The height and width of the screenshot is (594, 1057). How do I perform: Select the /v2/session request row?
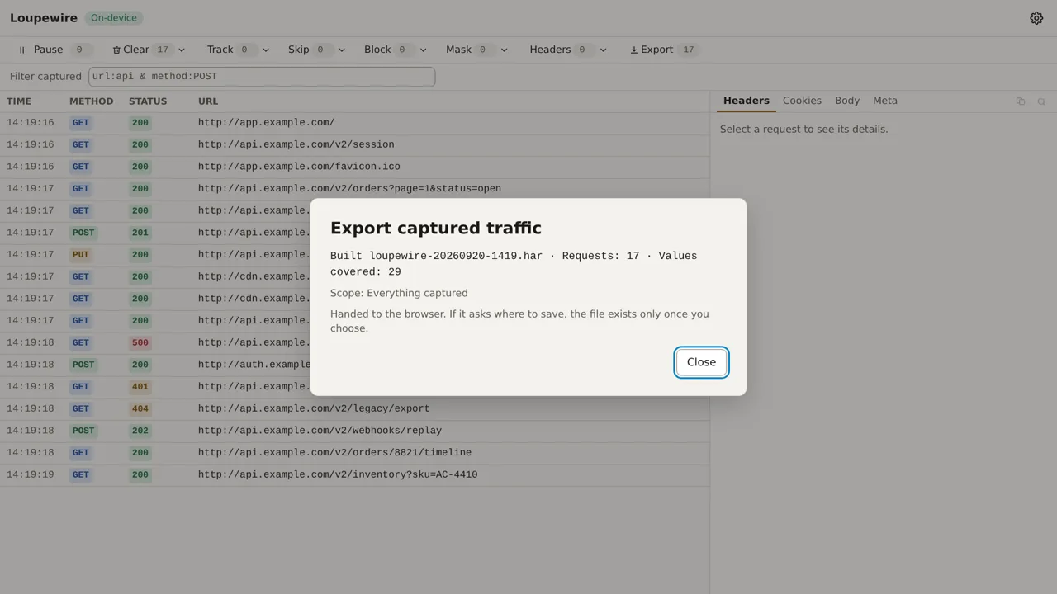pyautogui.click(x=355, y=144)
